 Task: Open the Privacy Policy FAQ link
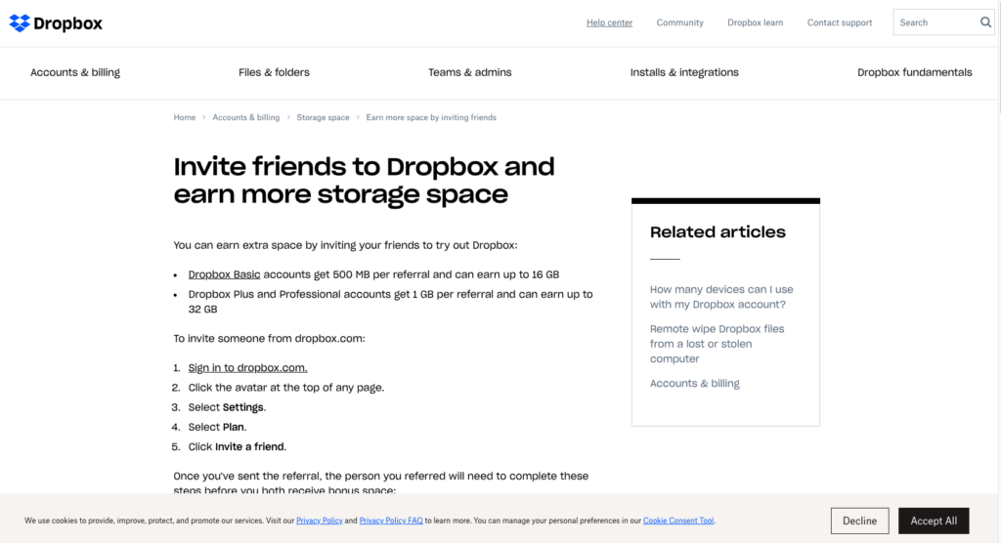[x=391, y=521]
